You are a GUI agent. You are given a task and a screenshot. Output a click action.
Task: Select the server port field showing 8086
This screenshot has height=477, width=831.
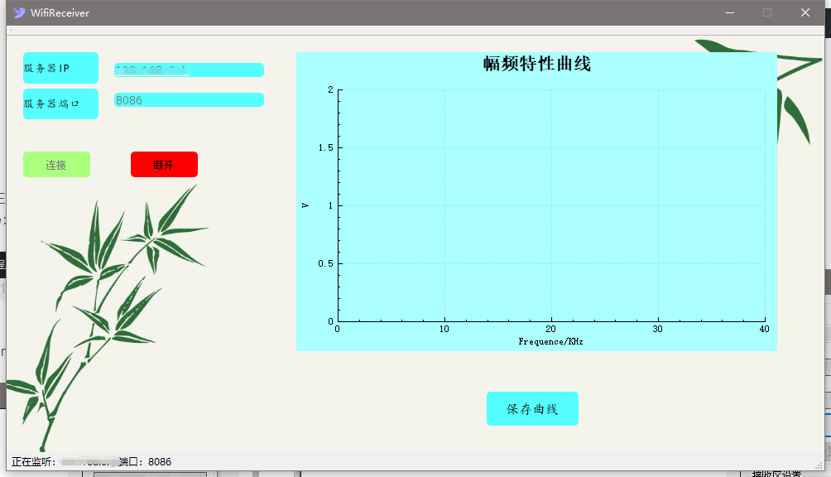point(189,99)
